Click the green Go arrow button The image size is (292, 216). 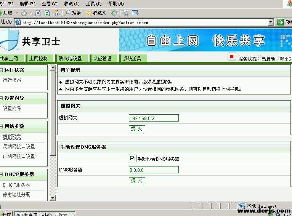(281, 22)
